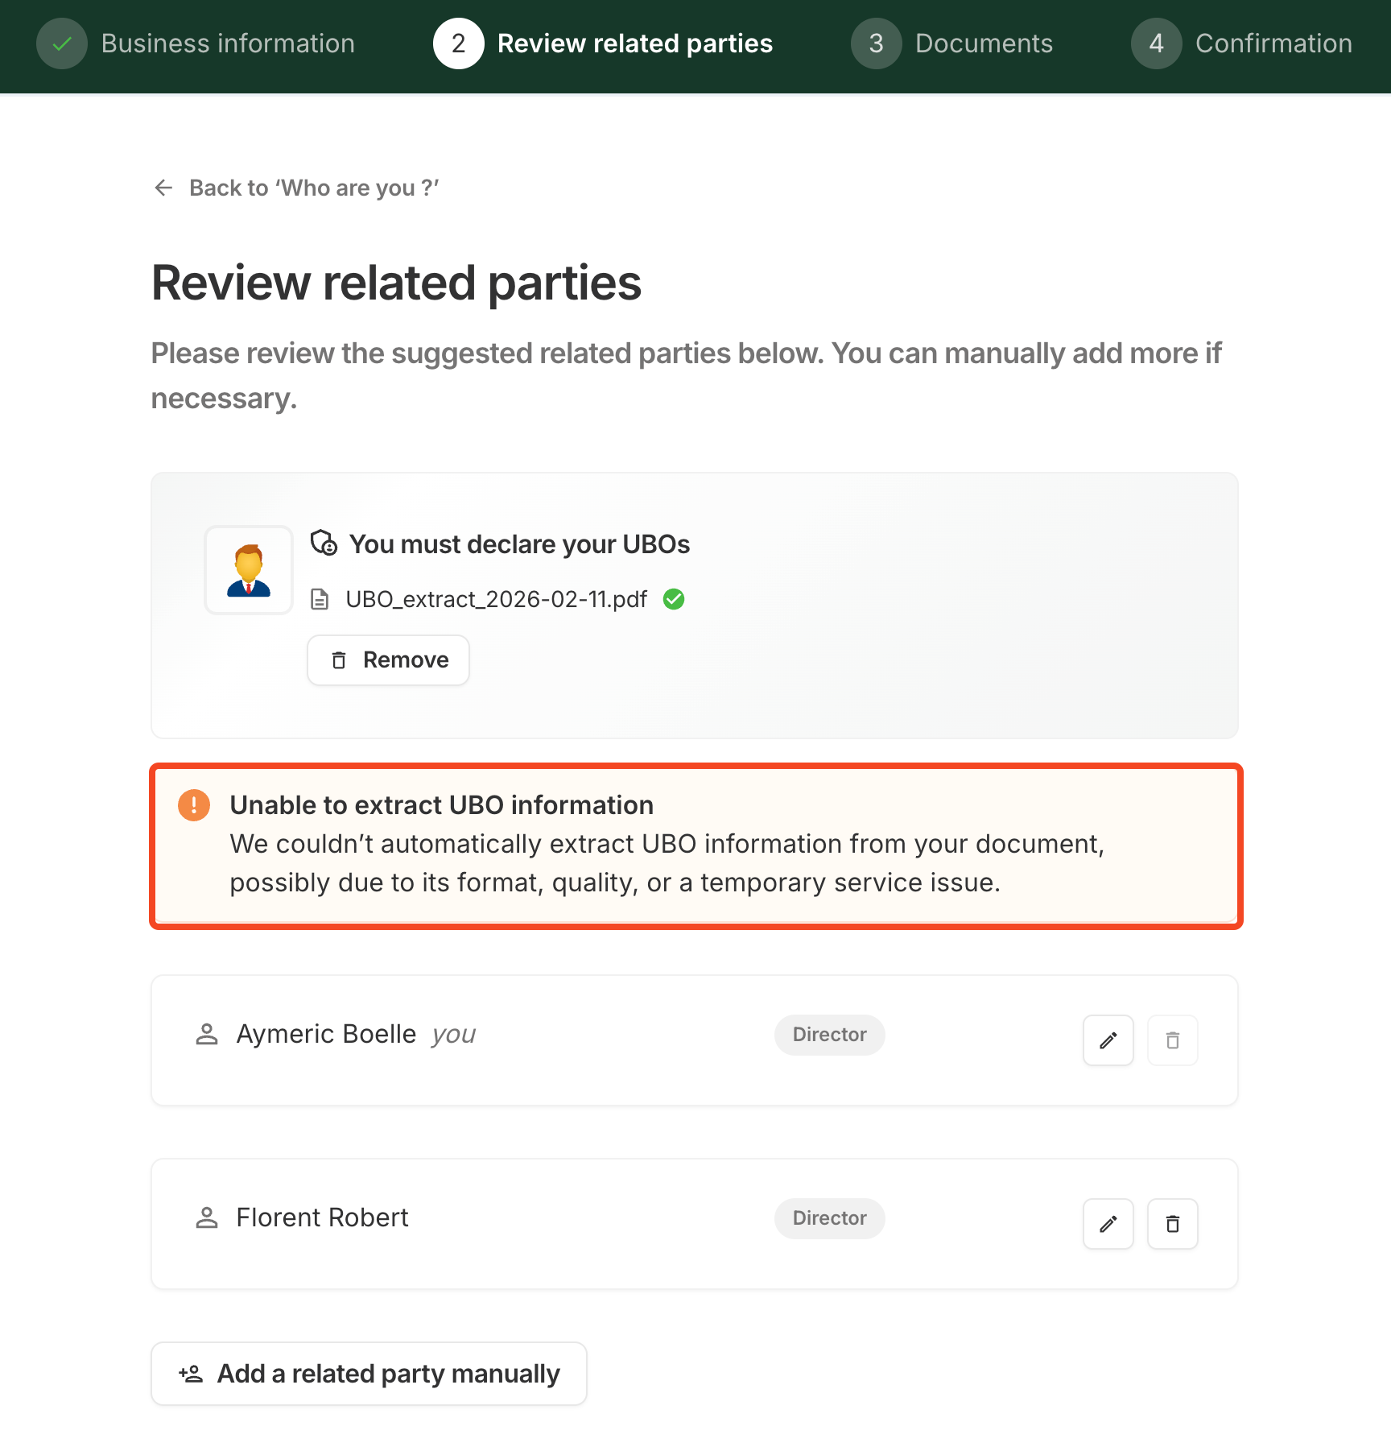Image resolution: width=1391 pixels, height=1451 pixels.
Task: Delete Florent Robert with trash icon
Action: click(x=1172, y=1224)
